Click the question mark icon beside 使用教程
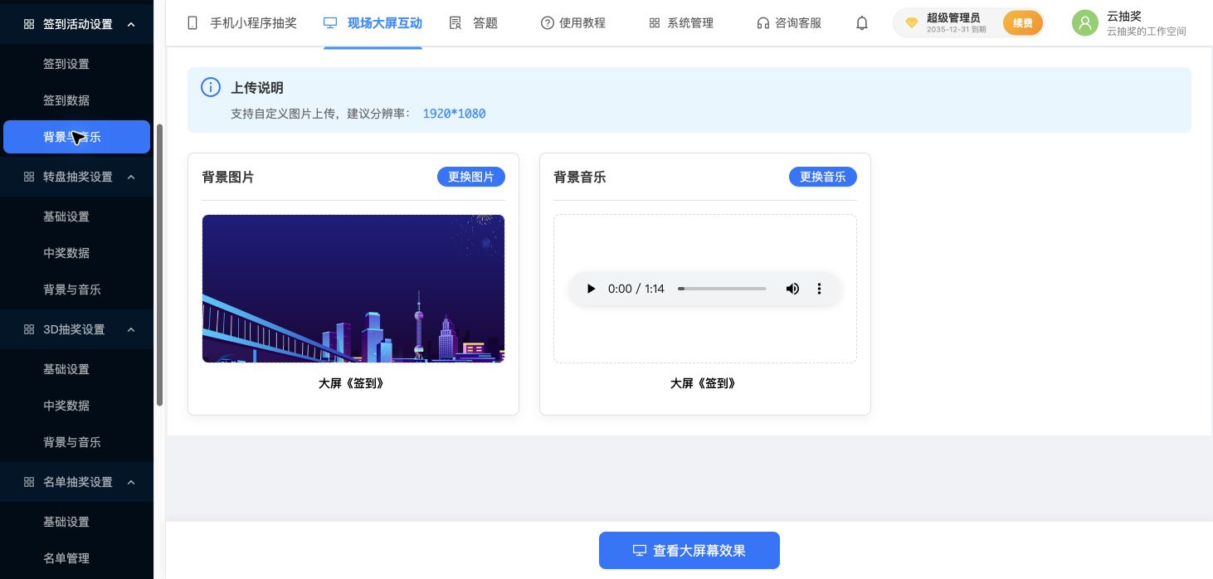Viewport: 1213px width, 579px height. [547, 23]
